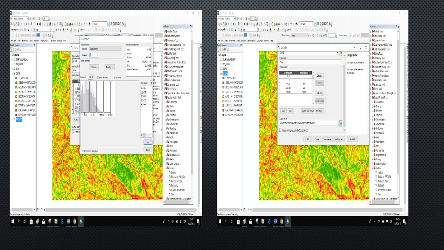Check the Change missing values to NoData option
444x250 pixels.
(x=280, y=131)
